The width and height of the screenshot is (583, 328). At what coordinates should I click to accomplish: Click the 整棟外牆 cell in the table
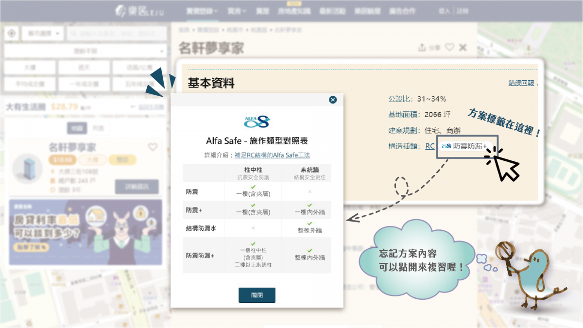pyautogui.click(x=309, y=230)
